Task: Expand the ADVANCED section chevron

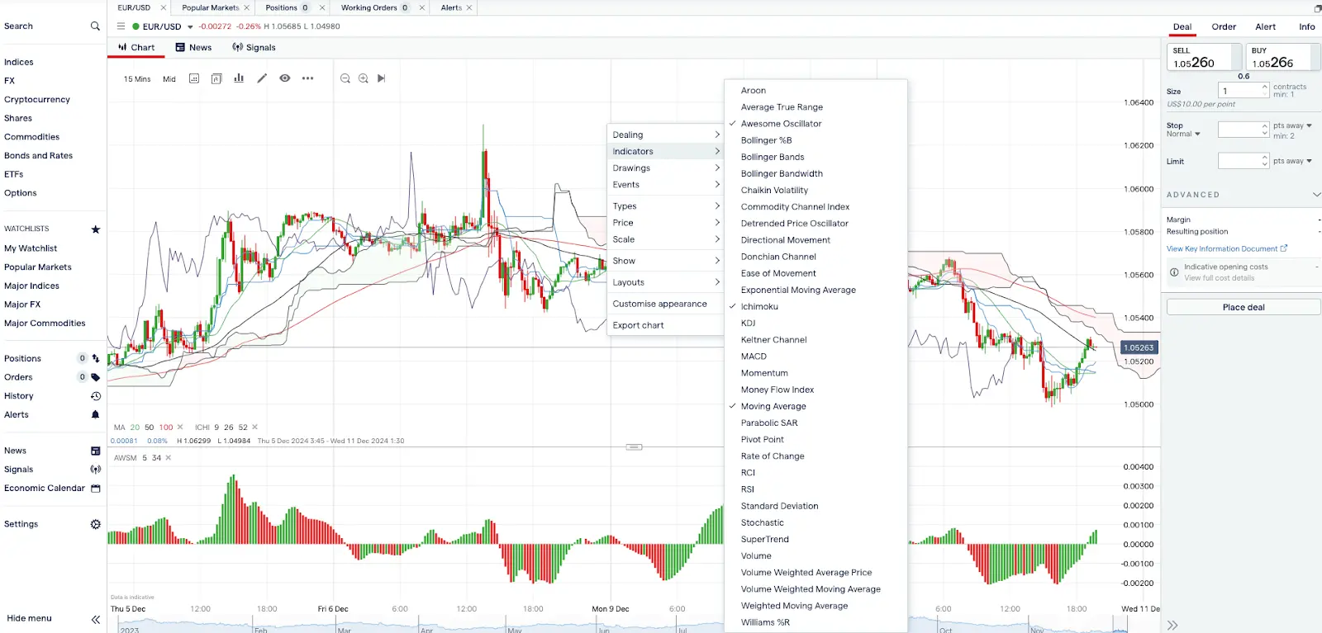Action: pos(1316,195)
